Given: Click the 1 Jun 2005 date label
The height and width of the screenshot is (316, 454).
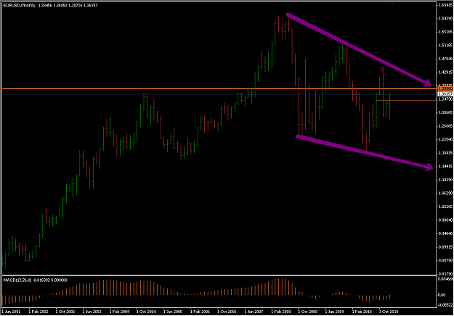Looking at the screenshot, I should 173,312.
